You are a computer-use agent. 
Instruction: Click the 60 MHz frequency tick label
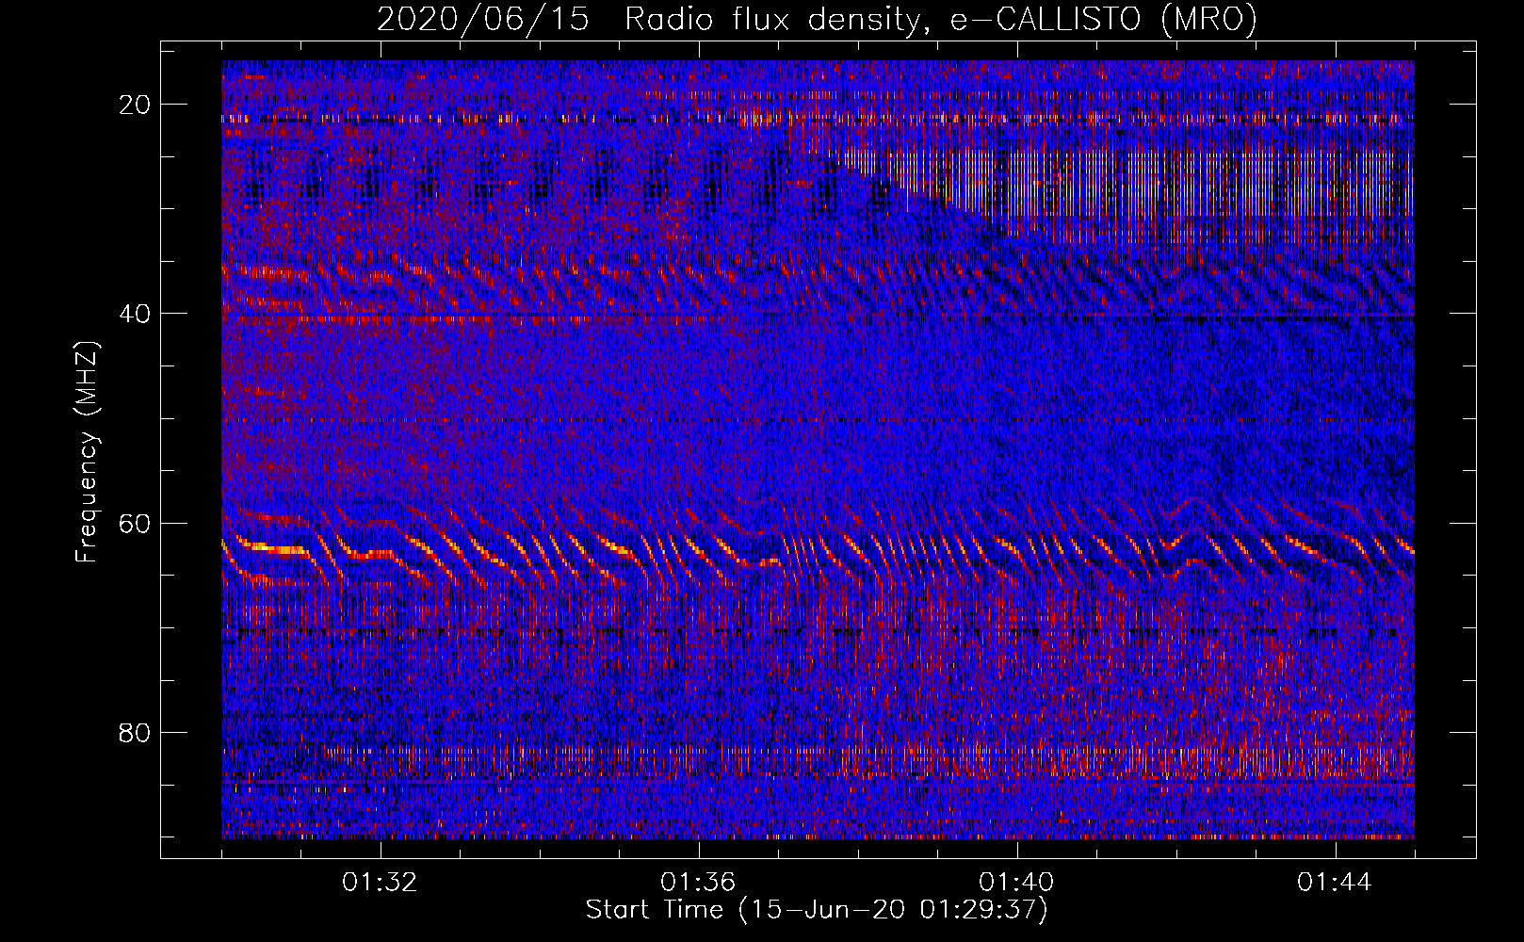coord(135,523)
